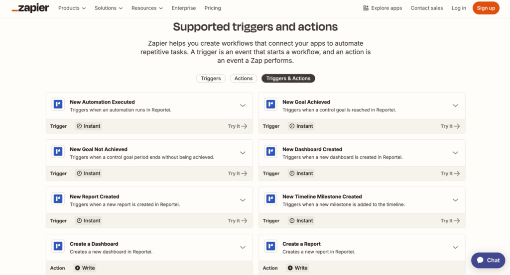The image size is (510, 275).
Task: Expand the New Automation Executed card
Action: tap(243, 105)
